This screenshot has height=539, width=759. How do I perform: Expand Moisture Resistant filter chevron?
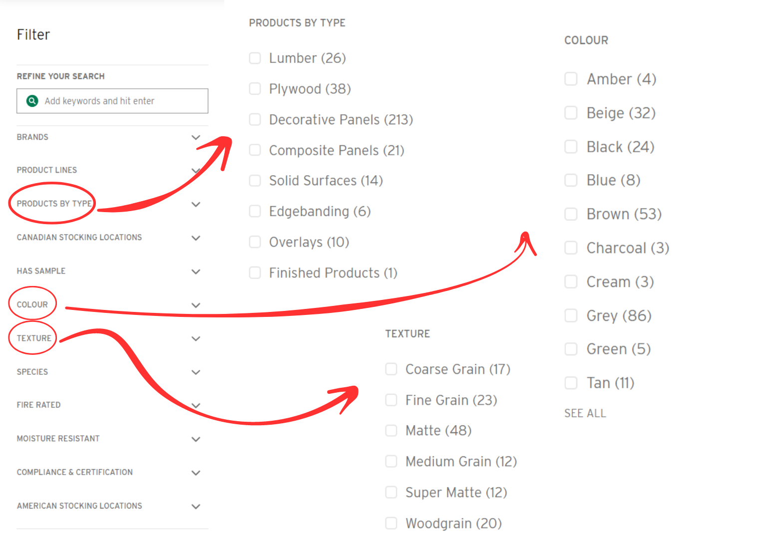click(196, 439)
